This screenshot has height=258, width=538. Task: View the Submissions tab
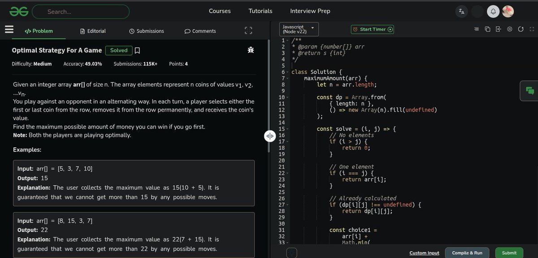[x=147, y=31]
